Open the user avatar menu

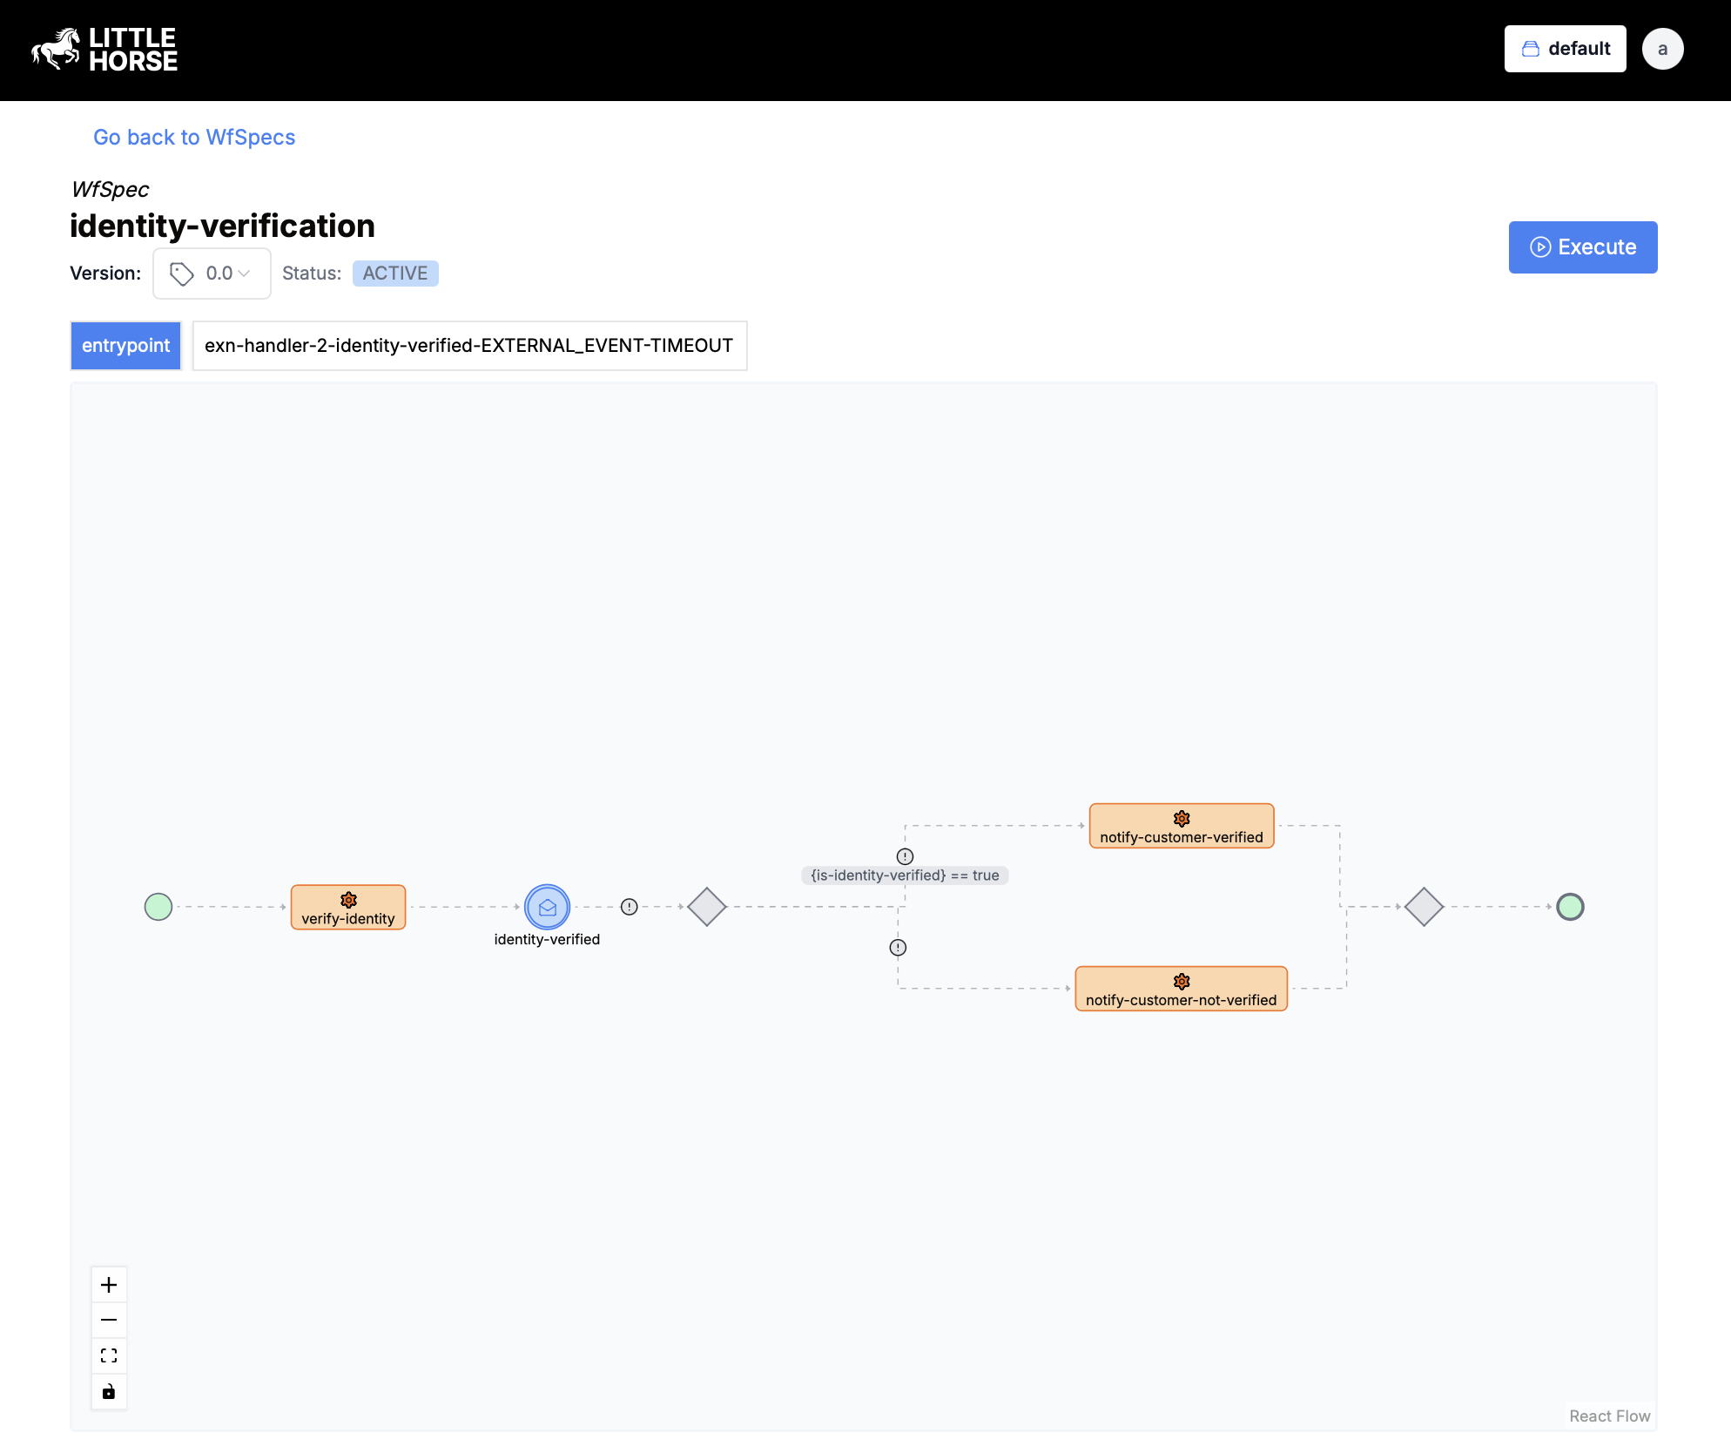click(x=1662, y=49)
